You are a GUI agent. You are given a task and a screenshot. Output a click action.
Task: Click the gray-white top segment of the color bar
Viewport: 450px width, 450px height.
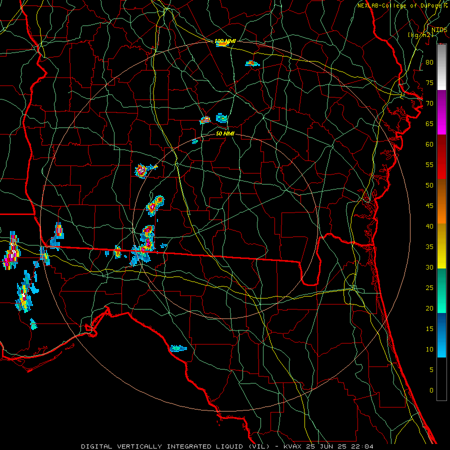pos(441,67)
